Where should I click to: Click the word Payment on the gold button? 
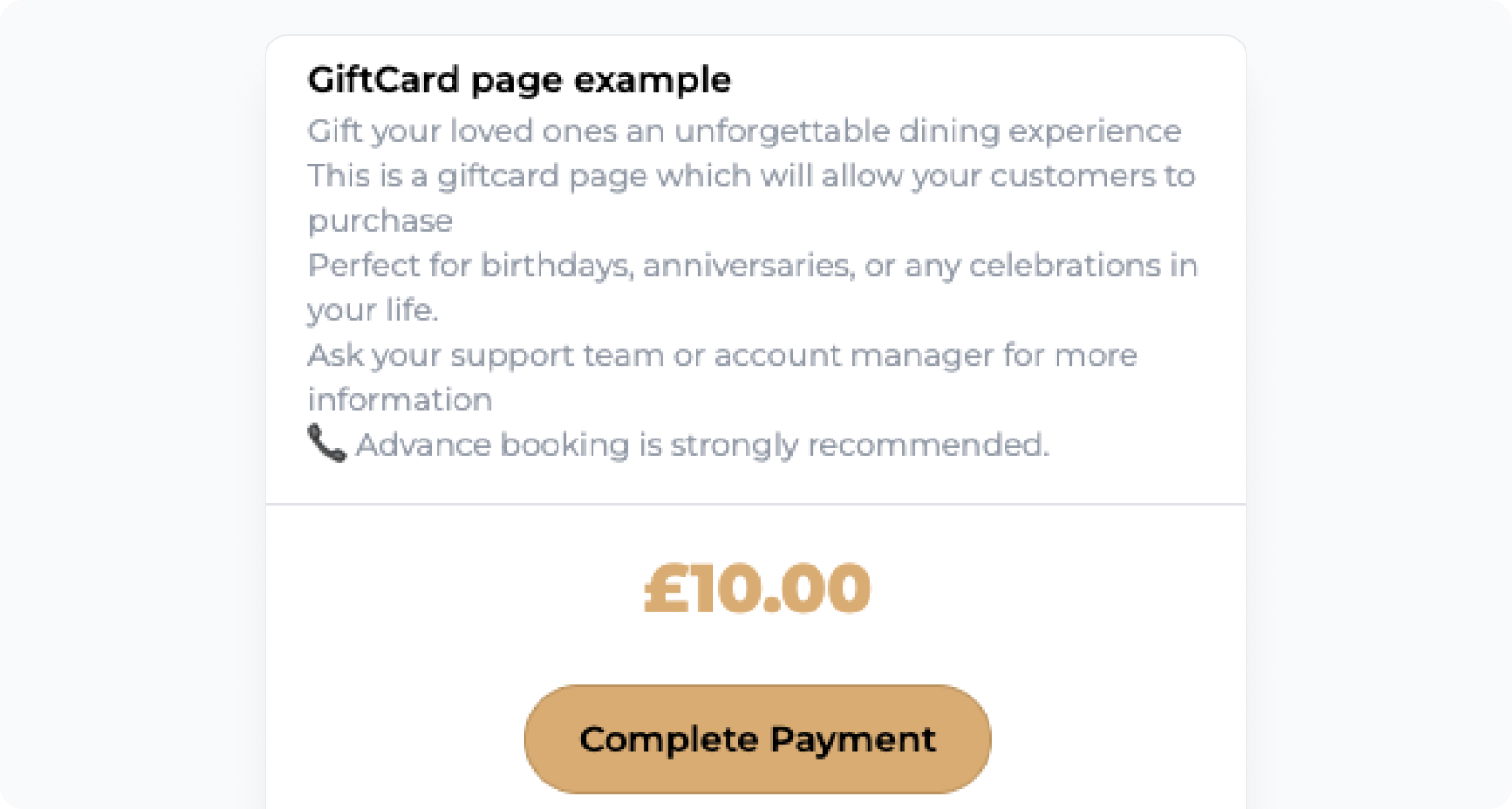click(853, 740)
